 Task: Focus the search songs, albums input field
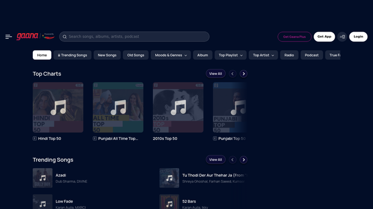pyautogui.click(x=134, y=36)
